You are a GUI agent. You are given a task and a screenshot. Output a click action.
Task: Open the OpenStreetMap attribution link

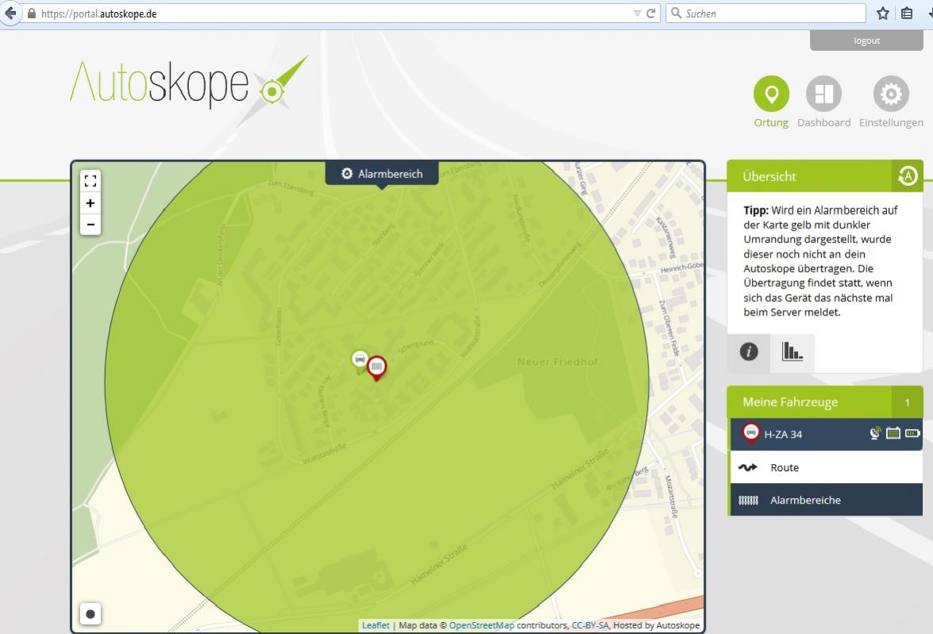[x=481, y=625]
